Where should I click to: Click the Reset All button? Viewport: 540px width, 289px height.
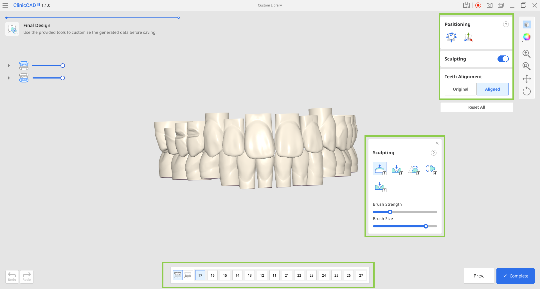coord(476,107)
